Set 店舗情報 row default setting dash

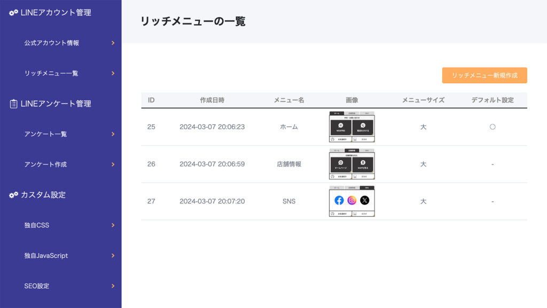pyautogui.click(x=493, y=164)
